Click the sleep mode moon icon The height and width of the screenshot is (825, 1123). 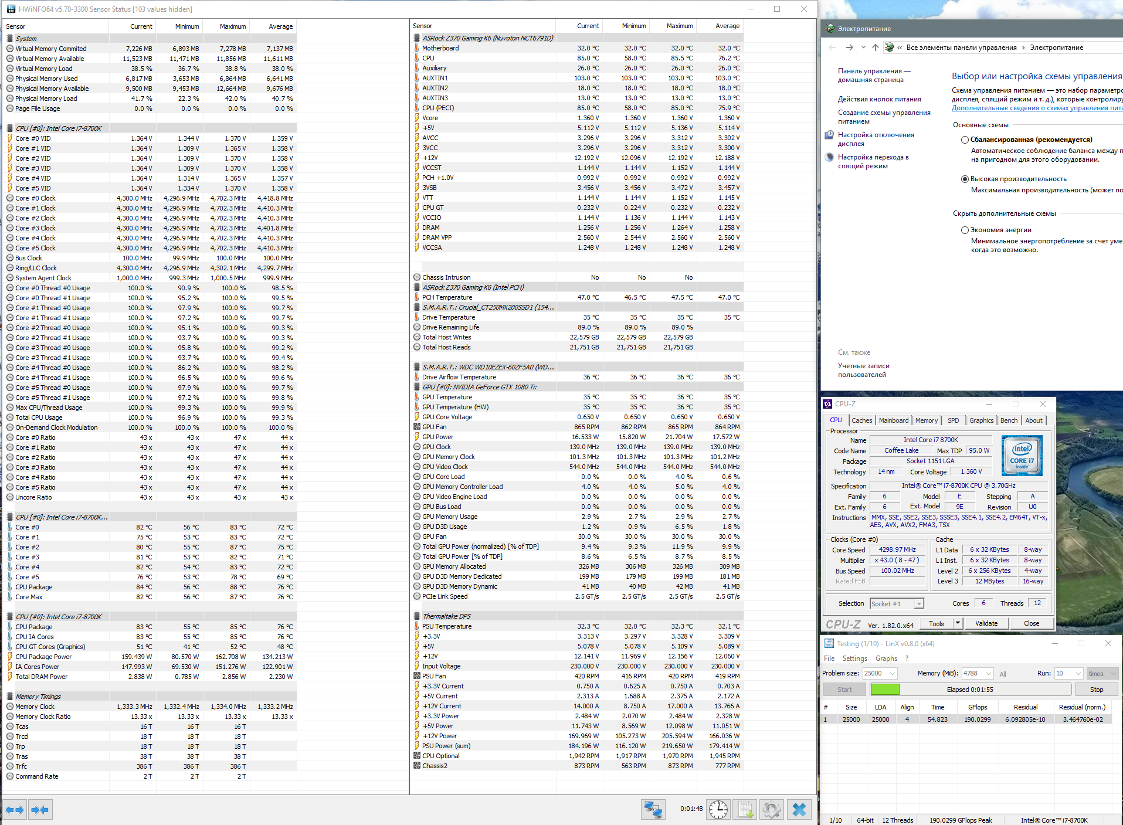pyautogui.click(x=829, y=157)
